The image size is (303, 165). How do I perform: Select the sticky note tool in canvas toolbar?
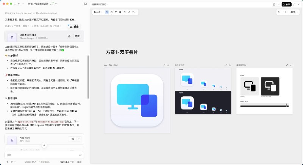point(125,12)
